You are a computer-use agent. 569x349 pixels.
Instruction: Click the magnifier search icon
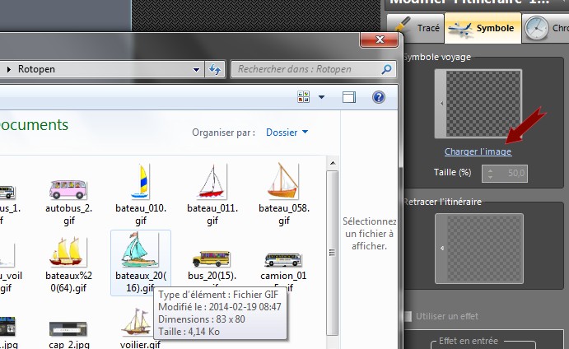tap(386, 69)
